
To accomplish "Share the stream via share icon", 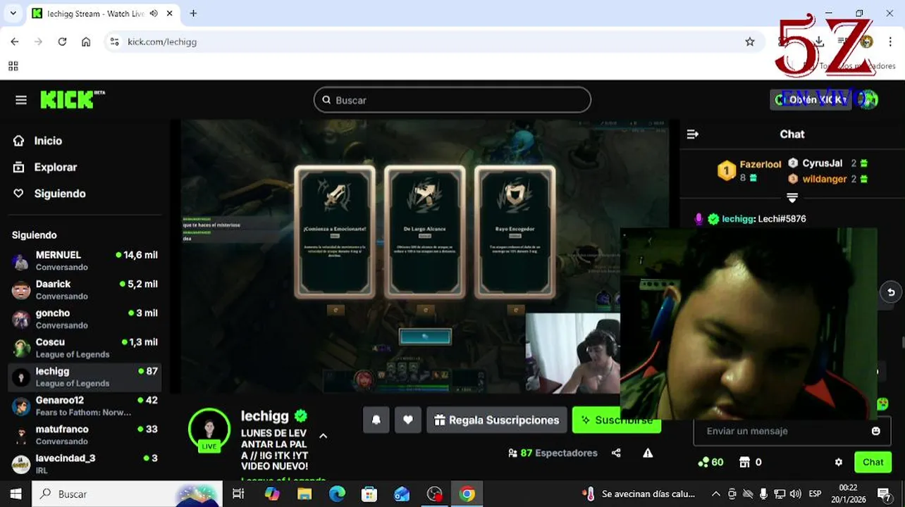I will click(x=616, y=453).
